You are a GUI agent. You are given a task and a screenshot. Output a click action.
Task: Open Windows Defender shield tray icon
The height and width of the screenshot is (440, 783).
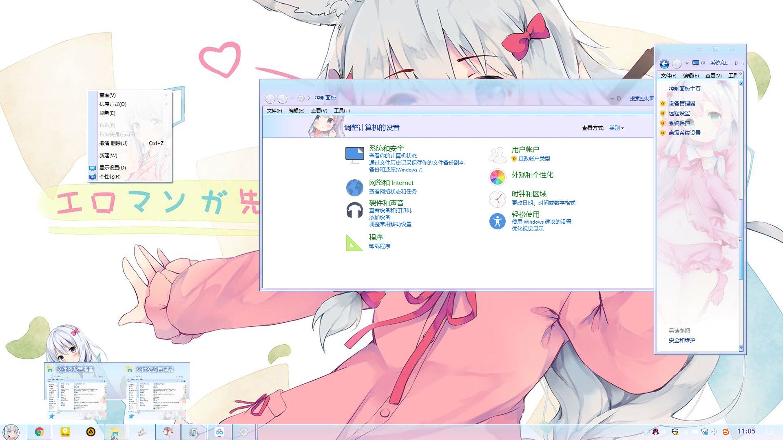675,432
